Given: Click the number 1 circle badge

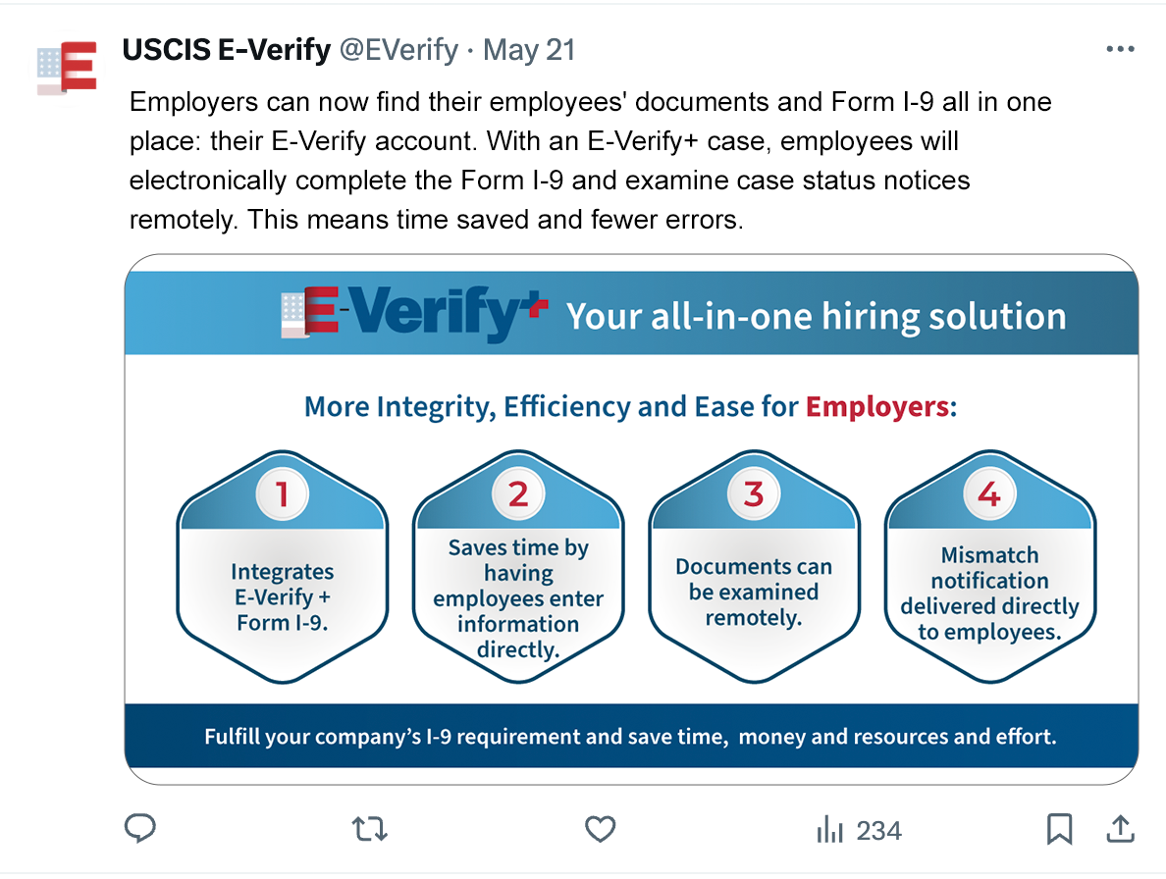Looking at the screenshot, I should tap(282, 495).
